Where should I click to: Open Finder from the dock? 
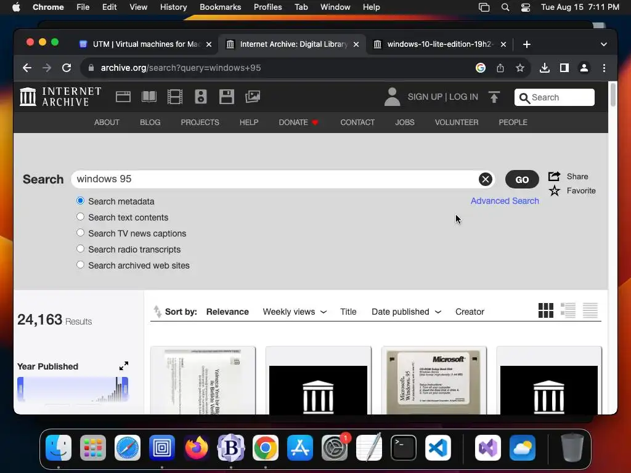(59, 448)
